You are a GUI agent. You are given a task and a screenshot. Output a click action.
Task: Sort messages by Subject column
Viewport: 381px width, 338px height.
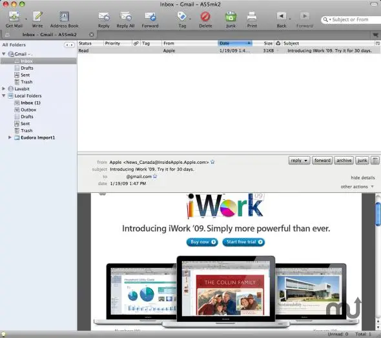point(329,43)
